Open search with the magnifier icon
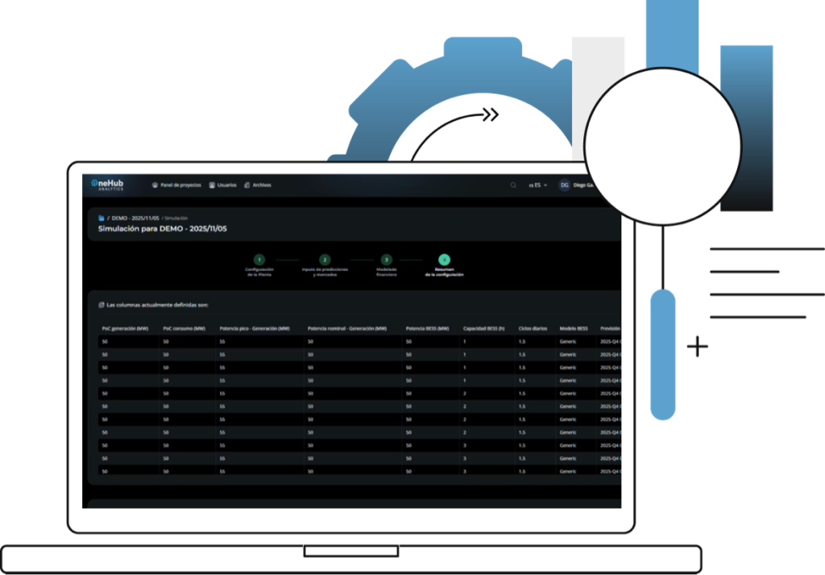Image resolution: width=825 pixels, height=575 pixels. point(513,185)
